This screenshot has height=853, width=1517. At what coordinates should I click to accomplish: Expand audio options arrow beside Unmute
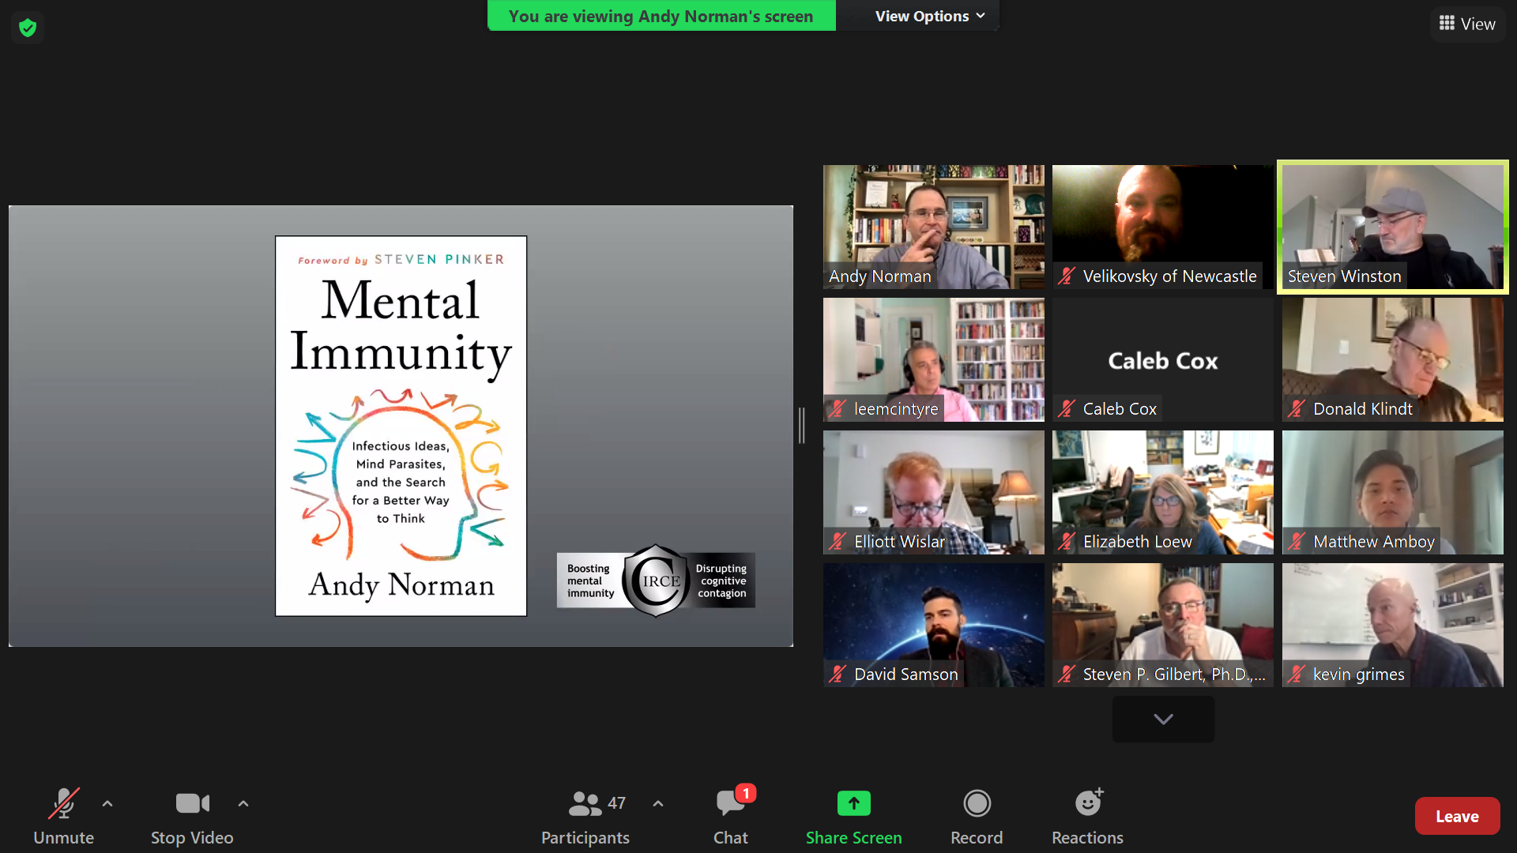click(107, 804)
